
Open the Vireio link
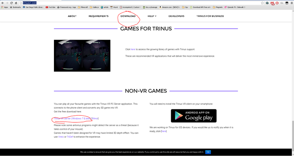click(61, 137)
